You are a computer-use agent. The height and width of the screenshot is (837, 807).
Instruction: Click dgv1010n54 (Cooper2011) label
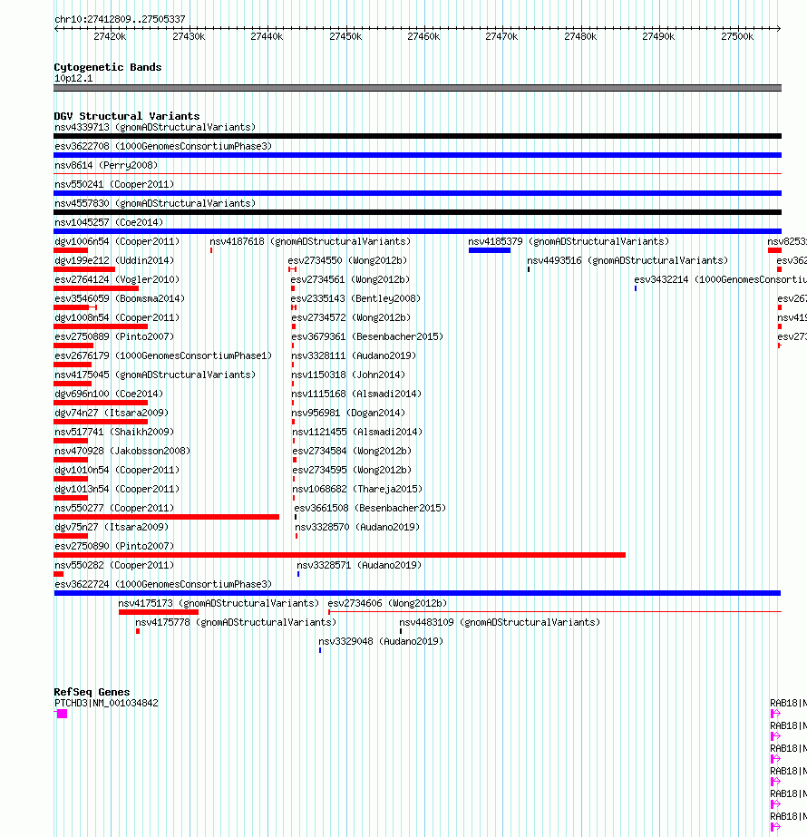tap(117, 470)
